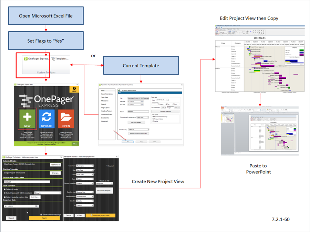
Task: Open the Show It column dropdown
Action: pyautogui.click(x=48, y=193)
